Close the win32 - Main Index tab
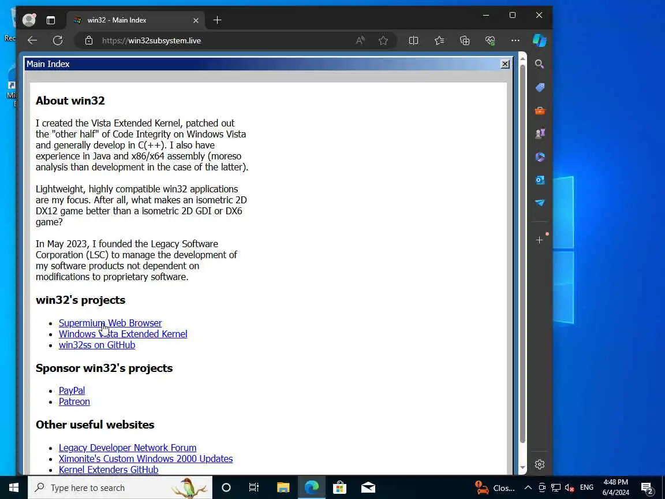This screenshot has height=499, width=665. coord(196,20)
